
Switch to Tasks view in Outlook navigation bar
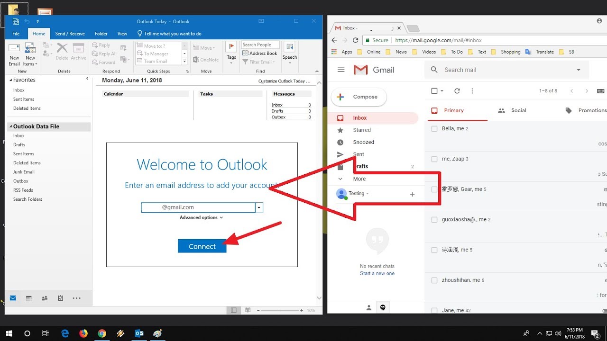(x=60, y=298)
